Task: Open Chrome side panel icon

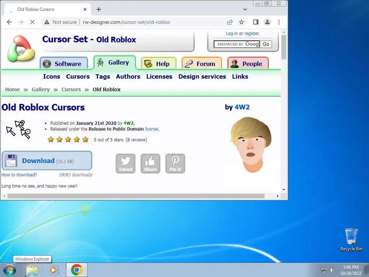Action: coord(256,22)
